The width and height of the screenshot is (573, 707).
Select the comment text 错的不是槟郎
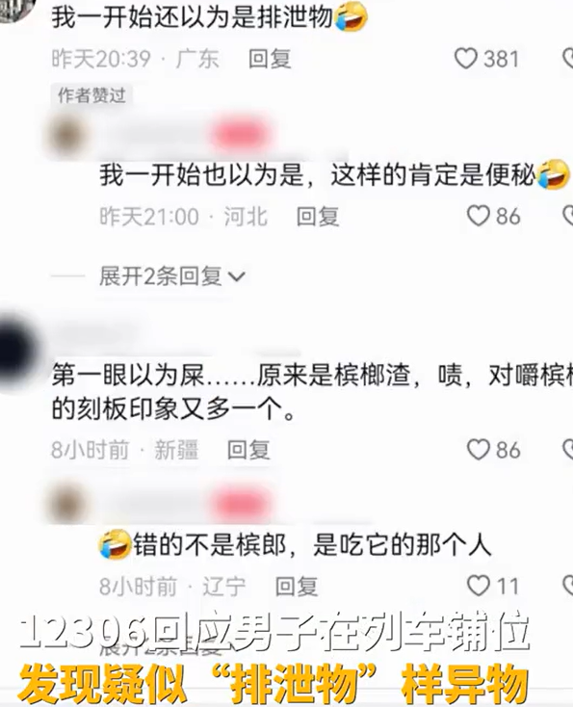point(209,544)
